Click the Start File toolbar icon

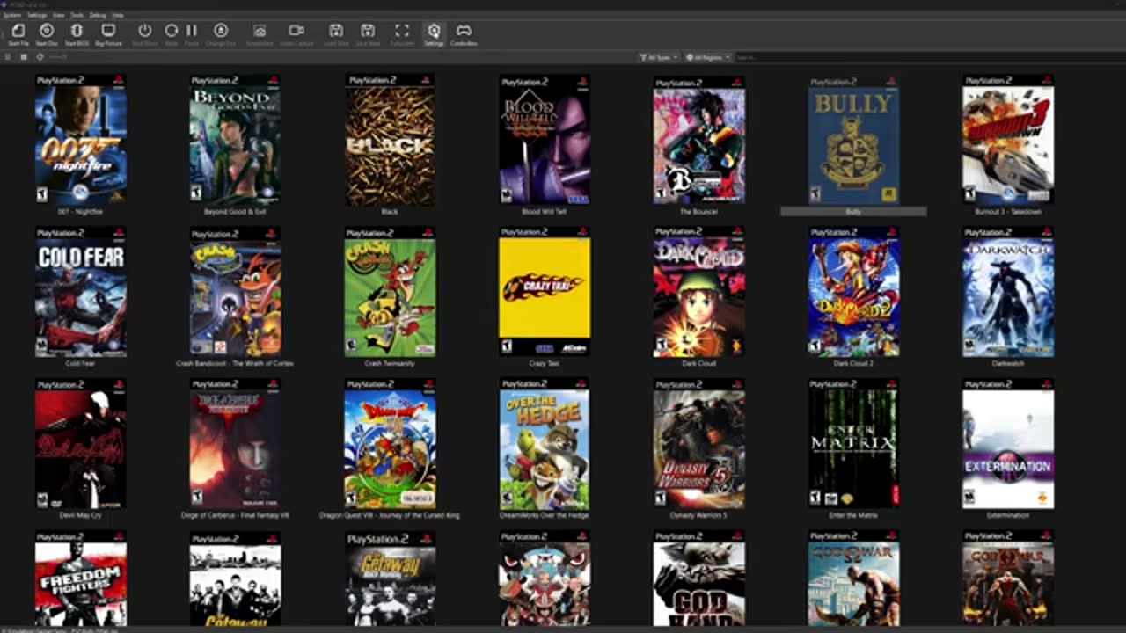pos(18,31)
